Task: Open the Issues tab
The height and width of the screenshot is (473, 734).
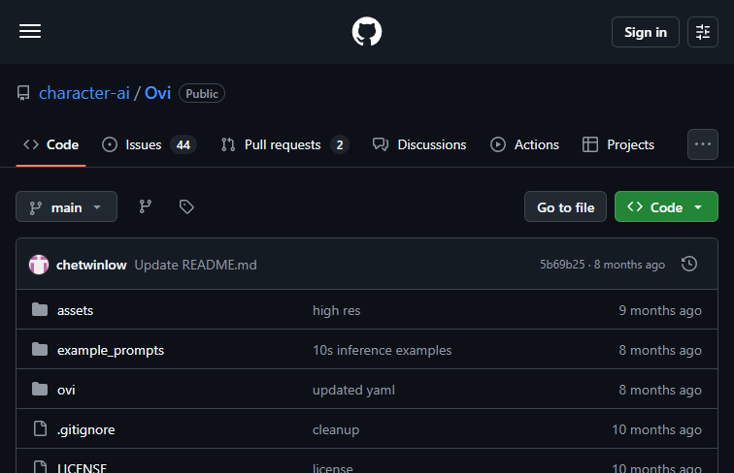Action: click(149, 144)
